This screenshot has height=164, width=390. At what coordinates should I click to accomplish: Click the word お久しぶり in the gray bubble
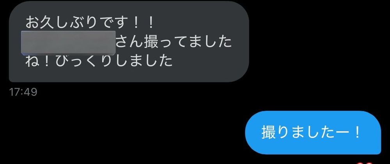[x=61, y=23]
